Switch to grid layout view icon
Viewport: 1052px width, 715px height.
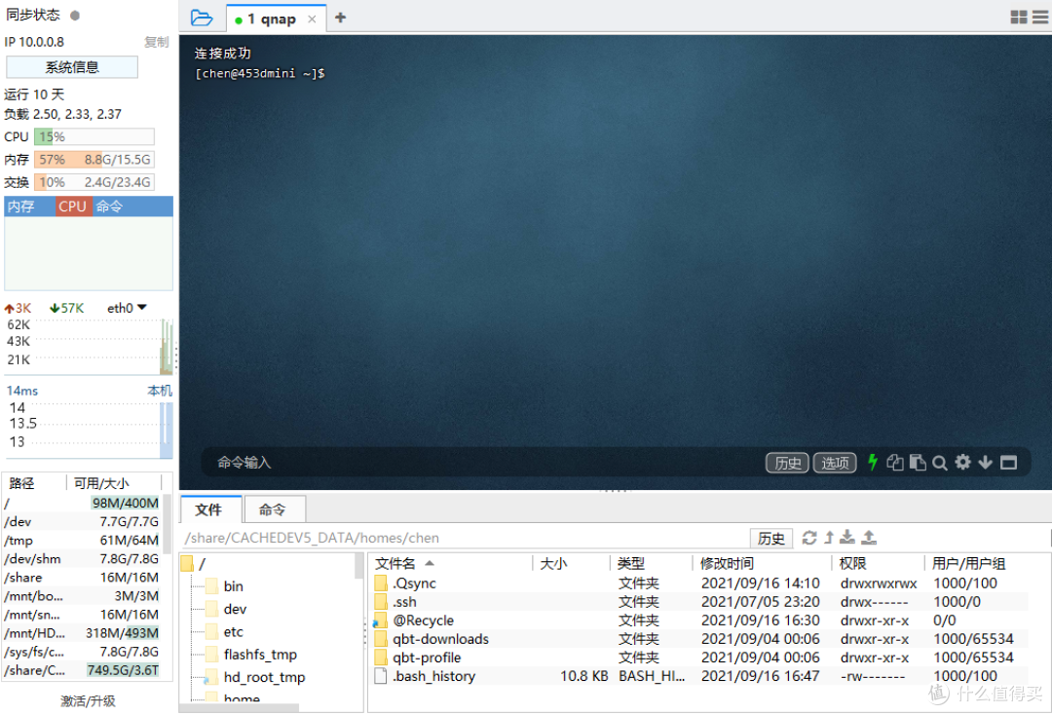pyautogui.click(x=1019, y=18)
